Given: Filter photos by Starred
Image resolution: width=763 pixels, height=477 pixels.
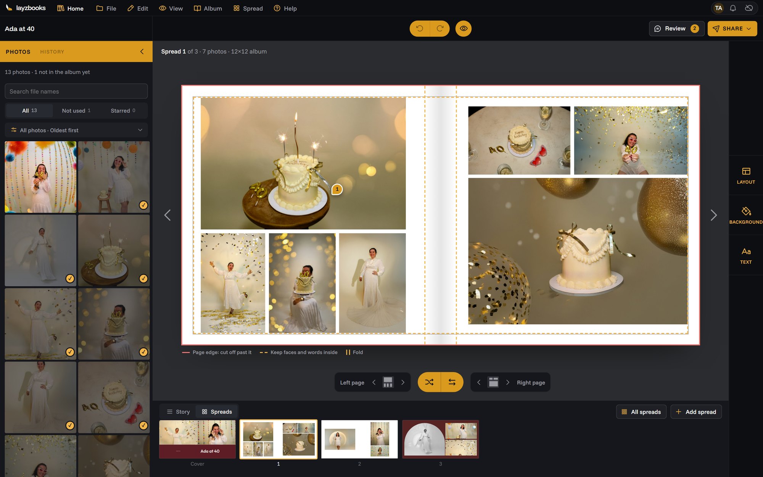Looking at the screenshot, I should [x=123, y=111].
